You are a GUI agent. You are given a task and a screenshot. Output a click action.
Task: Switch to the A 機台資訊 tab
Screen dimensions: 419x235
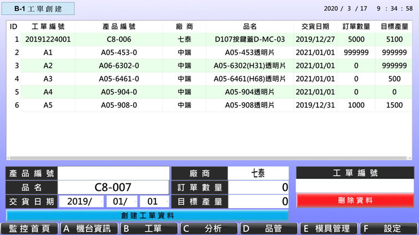89,229
